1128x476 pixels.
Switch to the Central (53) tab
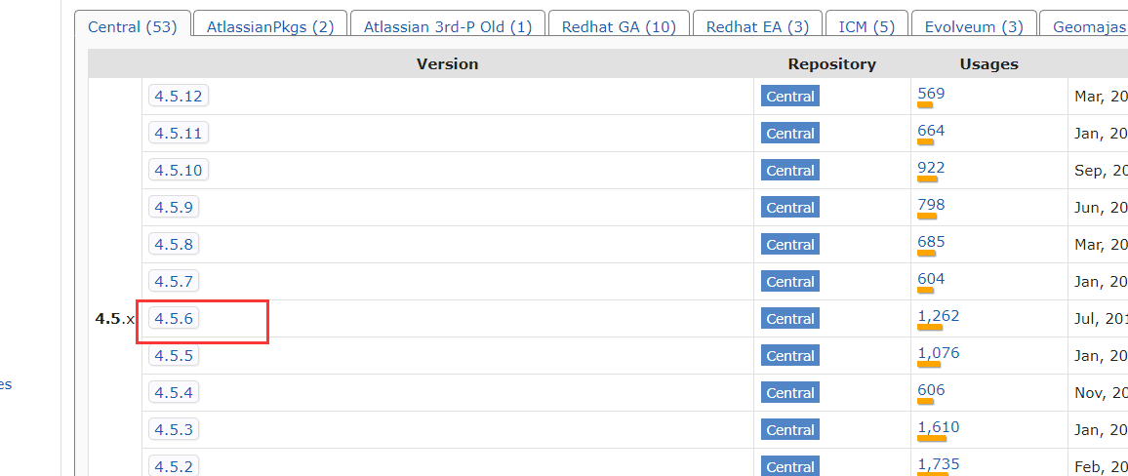(x=133, y=26)
